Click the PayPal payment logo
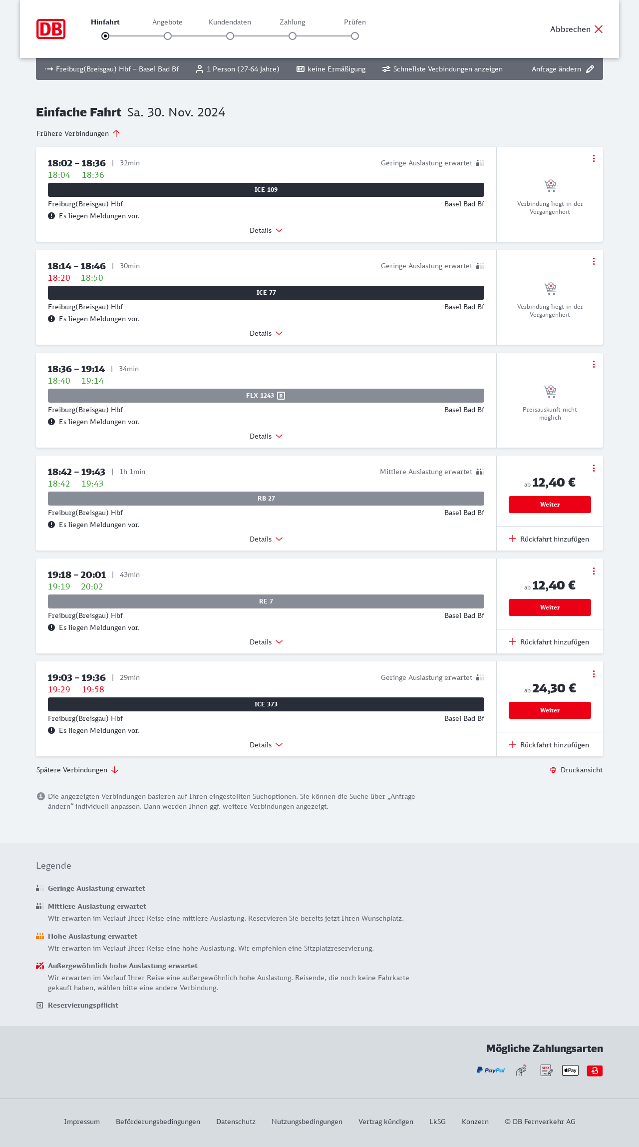The width and height of the screenshot is (639, 1147). click(491, 1070)
